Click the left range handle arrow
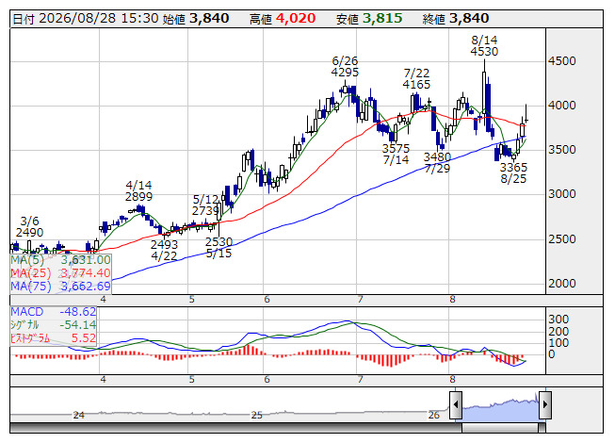Viewport: 615px width, 443px height. (x=456, y=404)
